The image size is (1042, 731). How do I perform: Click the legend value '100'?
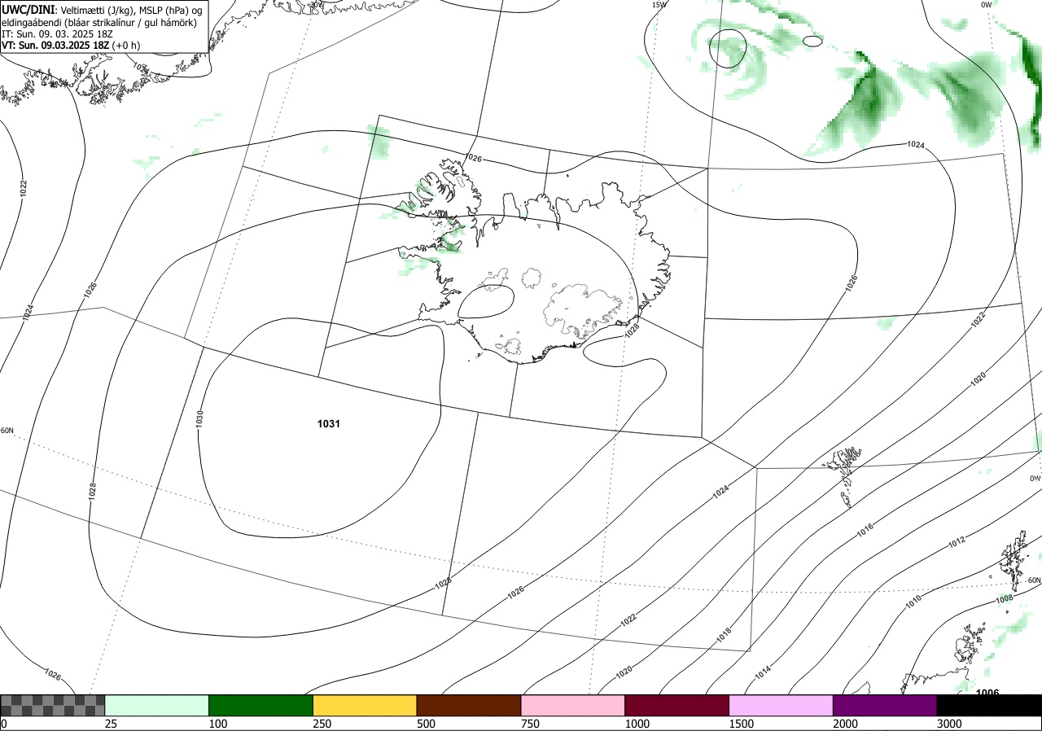click(x=218, y=724)
